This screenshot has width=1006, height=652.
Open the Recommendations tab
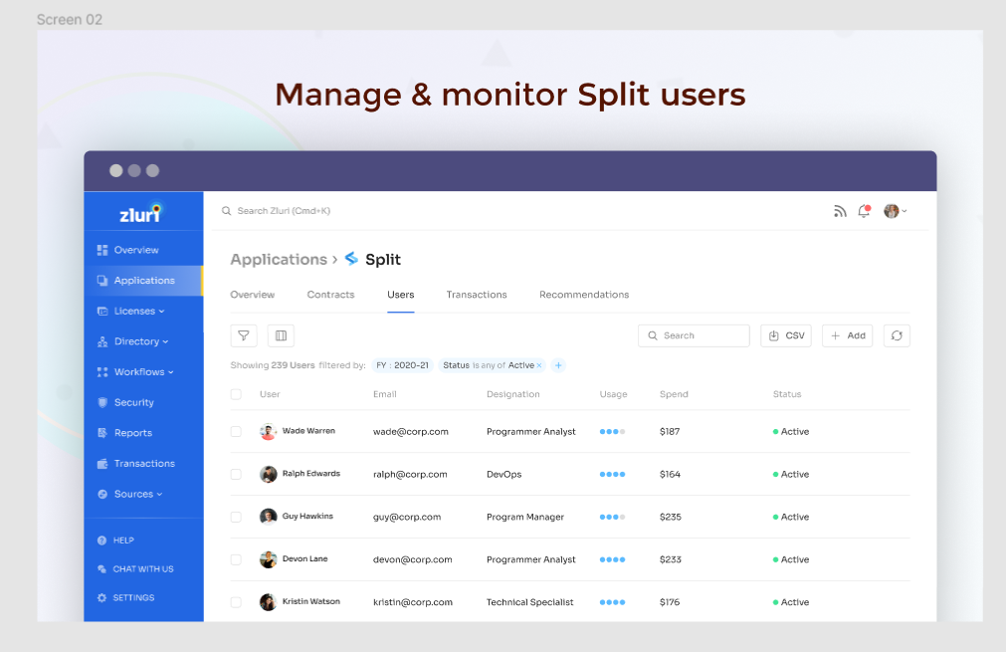(584, 295)
